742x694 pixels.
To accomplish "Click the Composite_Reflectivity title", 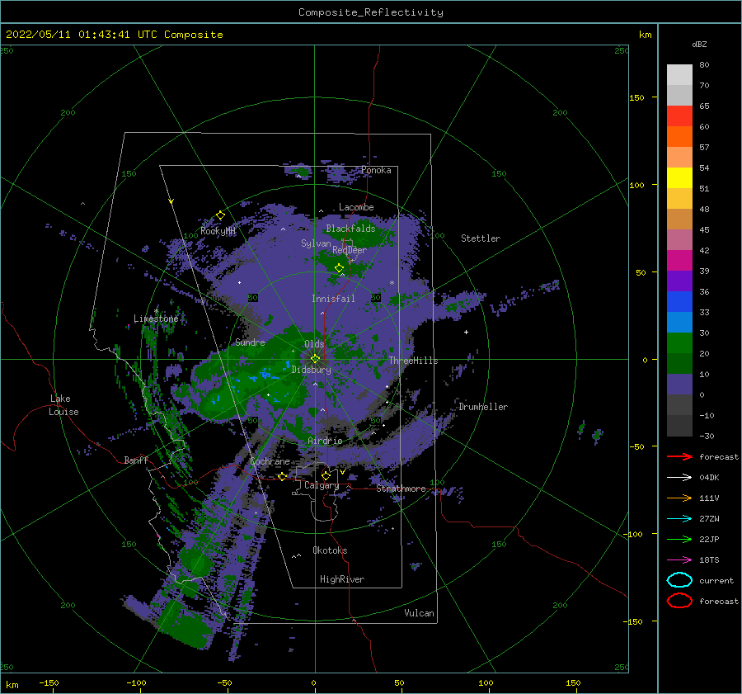I will click(371, 12).
